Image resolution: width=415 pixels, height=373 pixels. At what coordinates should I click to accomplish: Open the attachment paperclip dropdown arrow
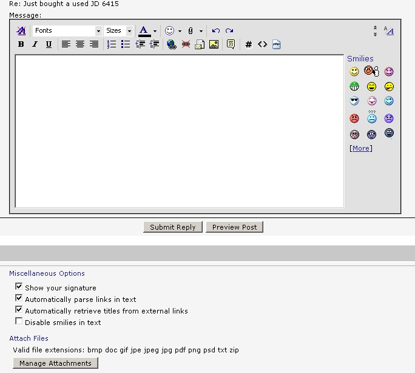point(200,30)
